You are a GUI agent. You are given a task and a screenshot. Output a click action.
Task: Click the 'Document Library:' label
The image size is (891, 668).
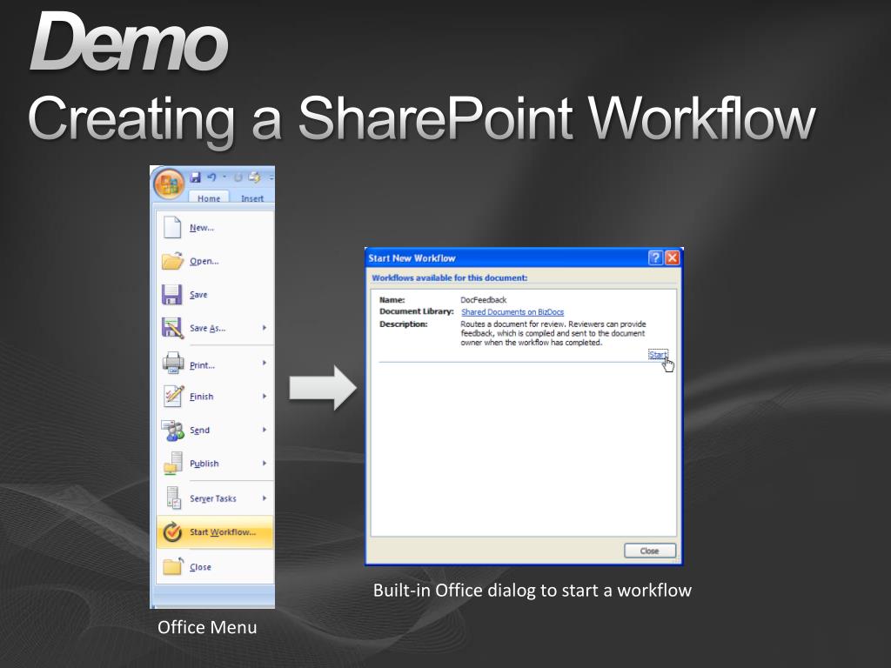click(417, 311)
